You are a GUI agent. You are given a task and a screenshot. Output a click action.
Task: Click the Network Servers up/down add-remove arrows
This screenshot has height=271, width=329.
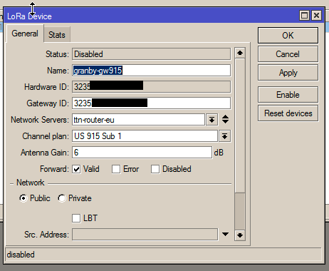pos(225,119)
